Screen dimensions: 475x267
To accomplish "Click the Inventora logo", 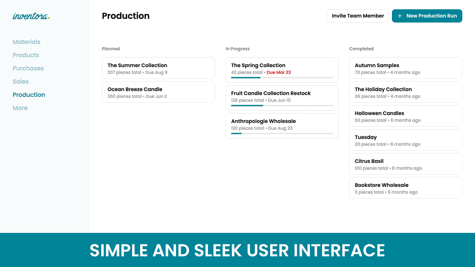I will tap(31, 16).
